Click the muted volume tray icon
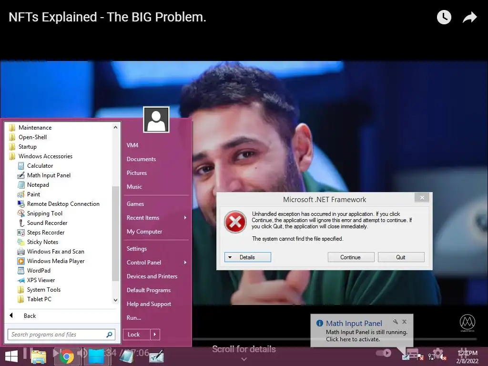The width and height of the screenshot is (488, 366). [443, 356]
